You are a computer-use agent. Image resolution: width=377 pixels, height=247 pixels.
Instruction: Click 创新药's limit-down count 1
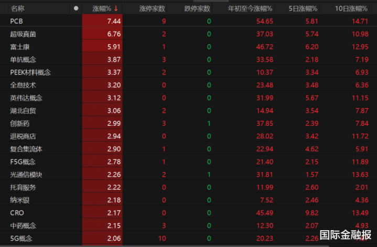coord(209,123)
